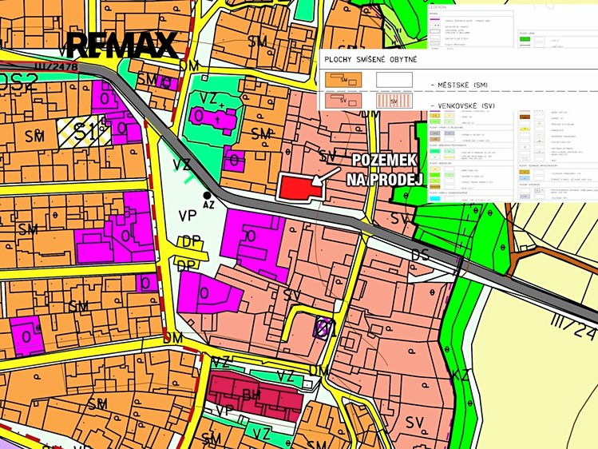Click the red parcel marked for sale

click(x=301, y=187)
